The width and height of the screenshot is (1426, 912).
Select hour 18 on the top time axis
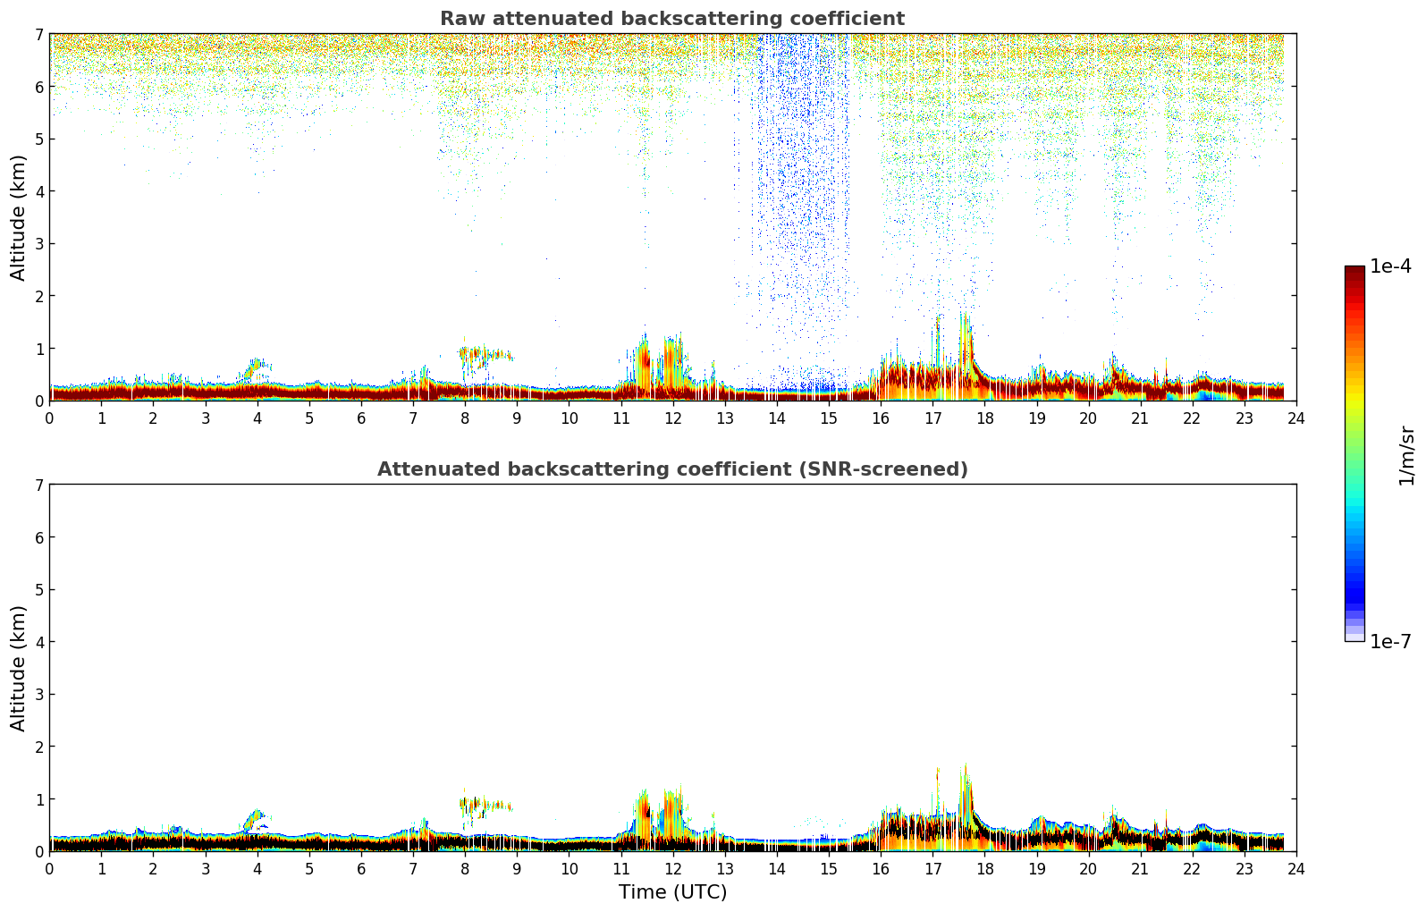(x=984, y=418)
